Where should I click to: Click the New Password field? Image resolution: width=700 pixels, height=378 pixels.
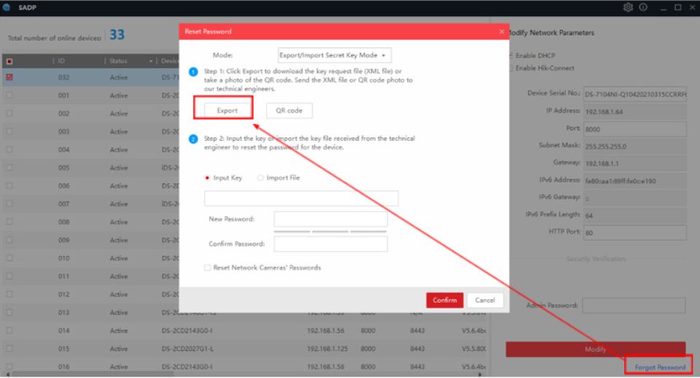tap(330, 220)
